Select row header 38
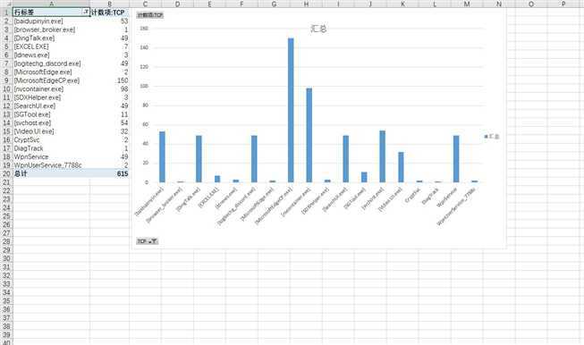Viewport: 584px width, 345px height. 6,326
